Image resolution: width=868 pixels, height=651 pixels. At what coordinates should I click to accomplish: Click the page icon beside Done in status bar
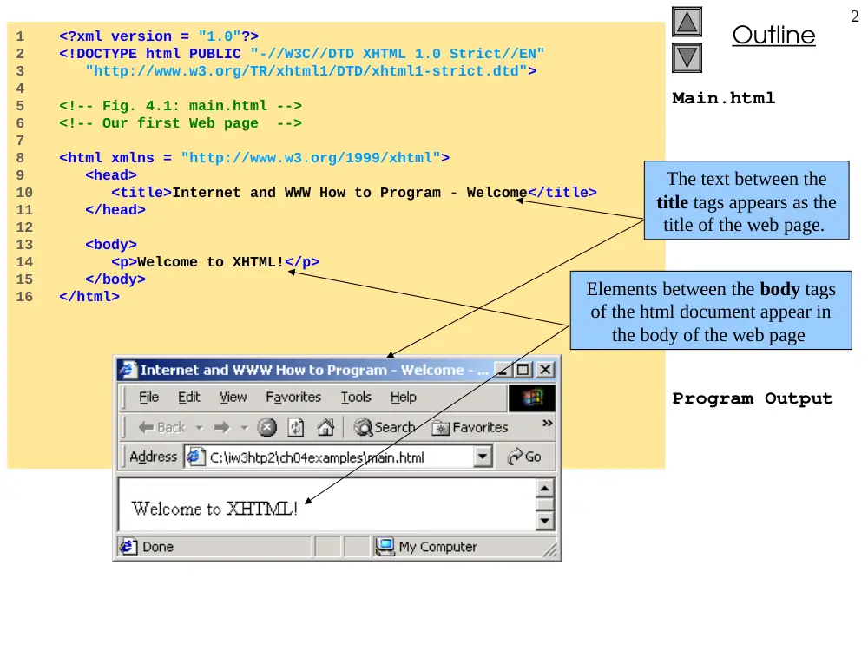pyautogui.click(x=128, y=547)
